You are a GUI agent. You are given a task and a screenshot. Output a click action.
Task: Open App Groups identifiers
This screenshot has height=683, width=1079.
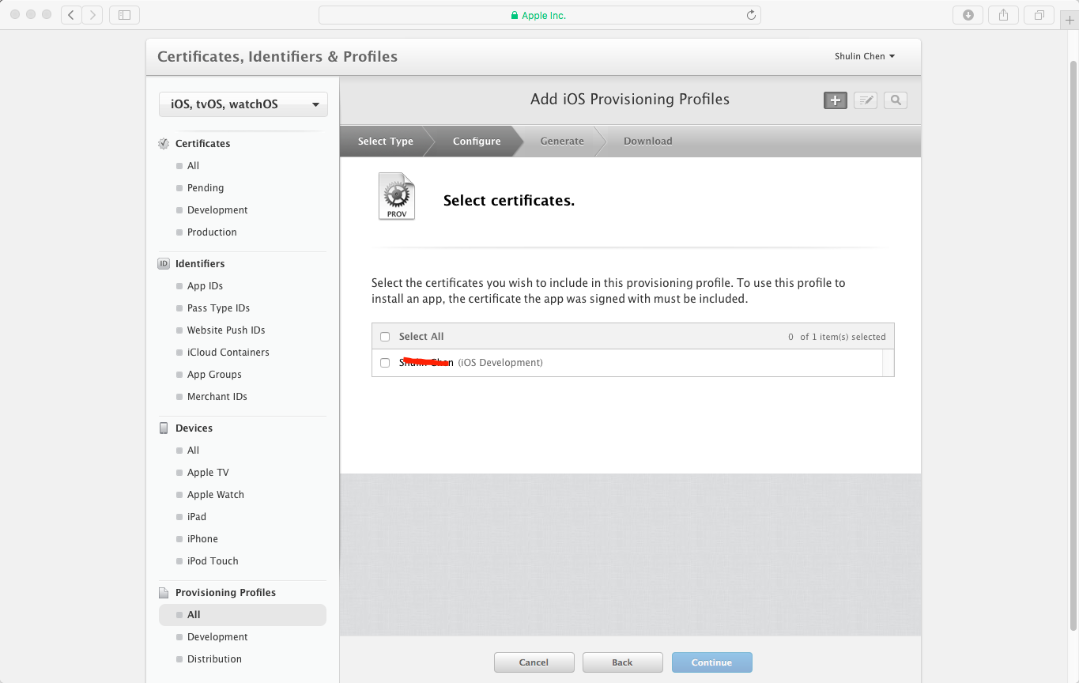coord(214,375)
